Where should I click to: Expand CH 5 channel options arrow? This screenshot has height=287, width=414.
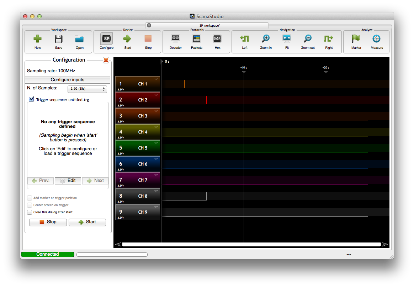(x=156, y=143)
